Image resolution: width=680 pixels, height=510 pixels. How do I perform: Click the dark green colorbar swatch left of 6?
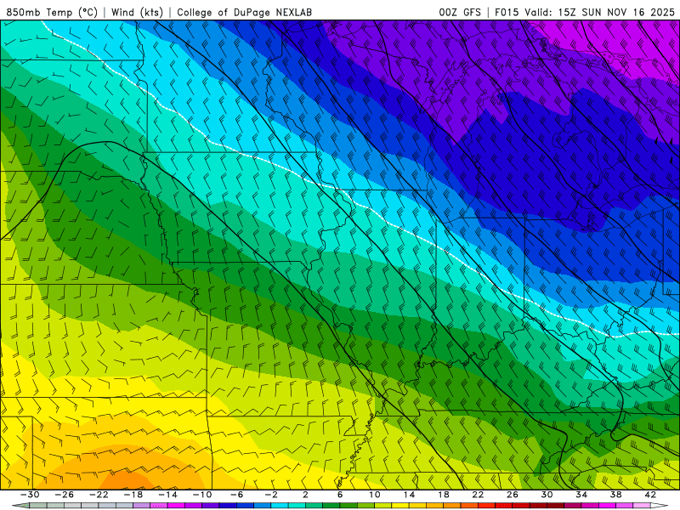[331, 505]
